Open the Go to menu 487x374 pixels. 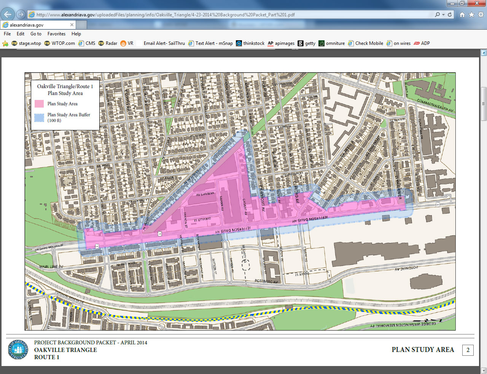36,34
